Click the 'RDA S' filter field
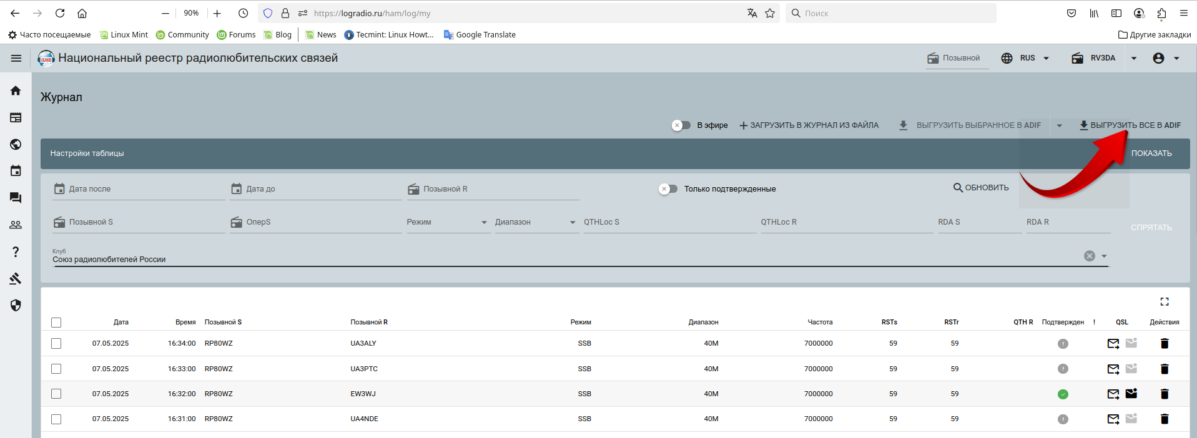This screenshot has width=1197, height=438. (980, 222)
